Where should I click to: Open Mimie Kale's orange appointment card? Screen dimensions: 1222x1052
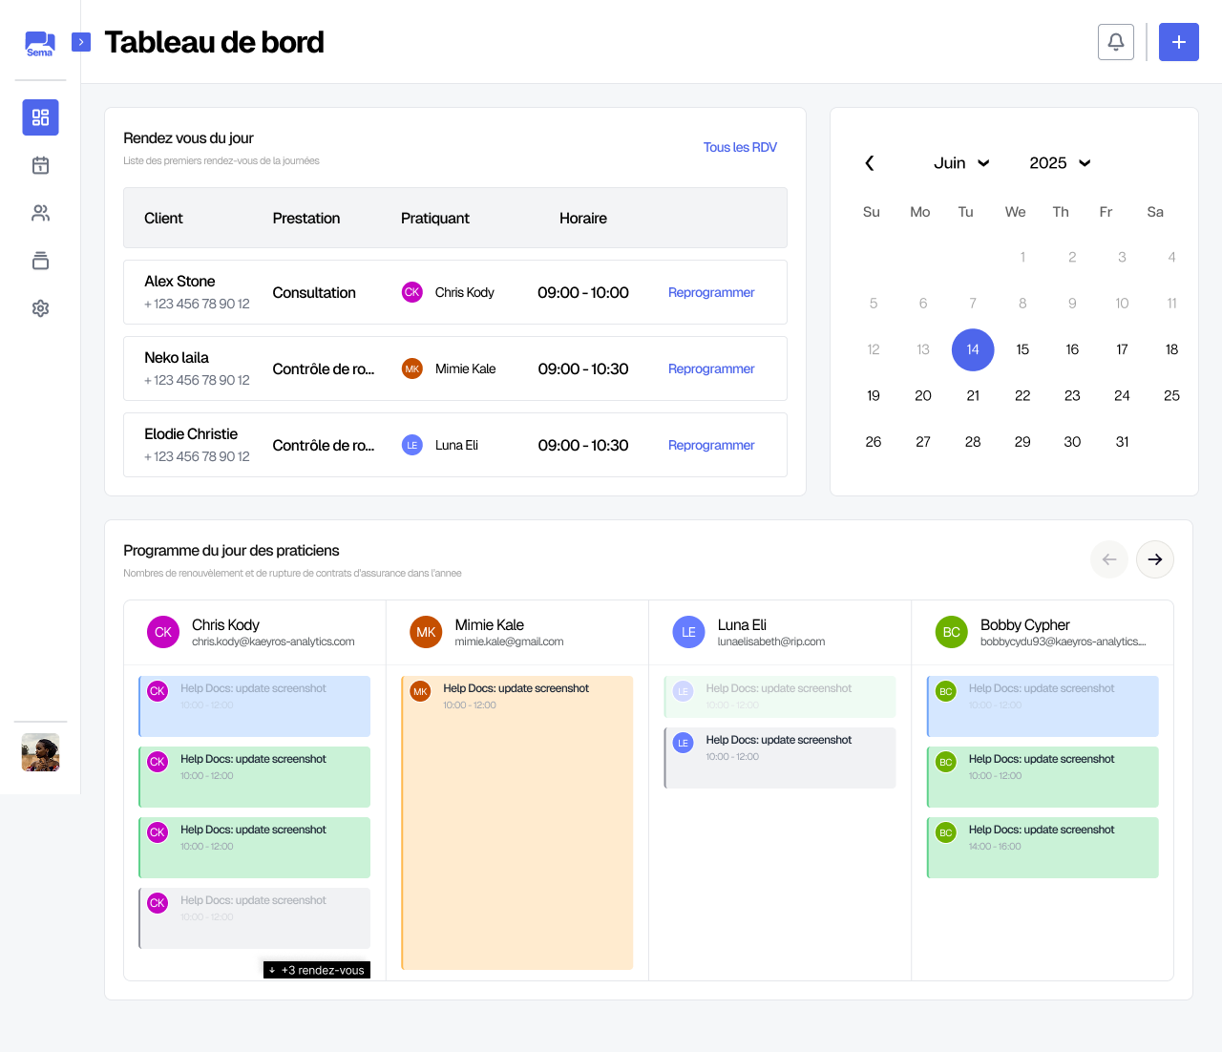516,821
